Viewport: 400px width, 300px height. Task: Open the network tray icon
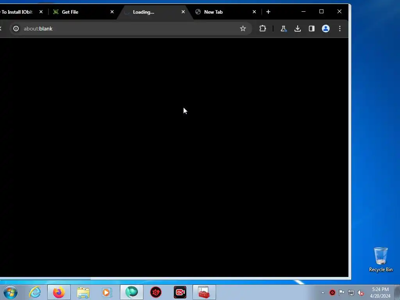pyautogui.click(x=351, y=293)
